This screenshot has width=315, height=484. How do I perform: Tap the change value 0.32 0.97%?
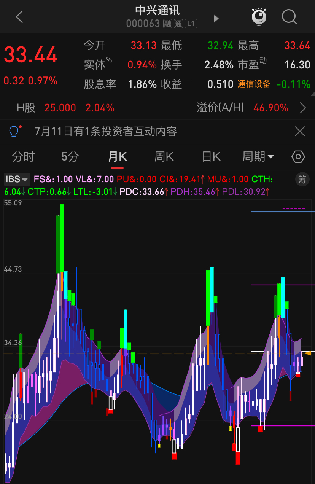tap(30, 81)
